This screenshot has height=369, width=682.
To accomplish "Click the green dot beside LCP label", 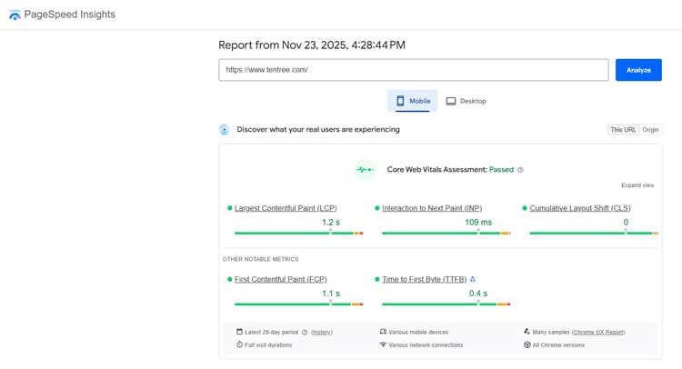I will (230, 208).
